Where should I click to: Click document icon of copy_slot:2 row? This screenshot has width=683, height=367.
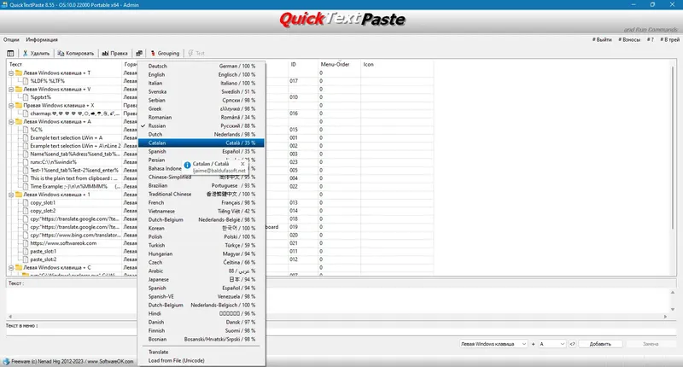point(26,211)
